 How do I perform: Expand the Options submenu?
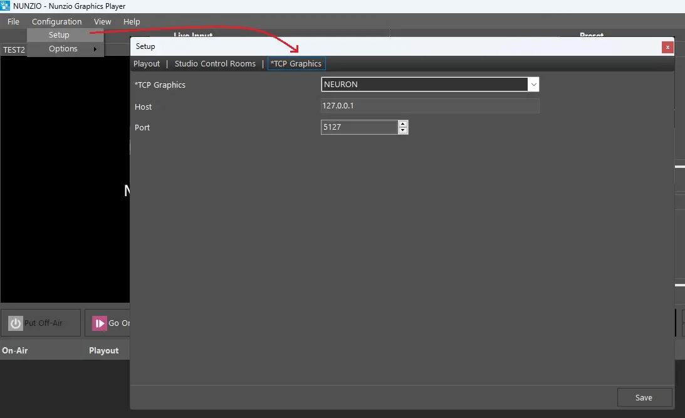[65, 49]
